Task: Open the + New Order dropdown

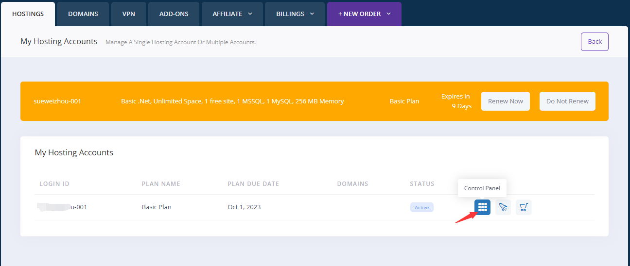Action: 364,14
